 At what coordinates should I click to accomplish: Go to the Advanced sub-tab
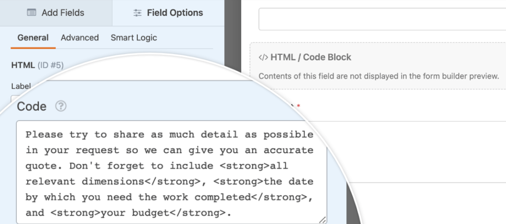tap(80, 38)
